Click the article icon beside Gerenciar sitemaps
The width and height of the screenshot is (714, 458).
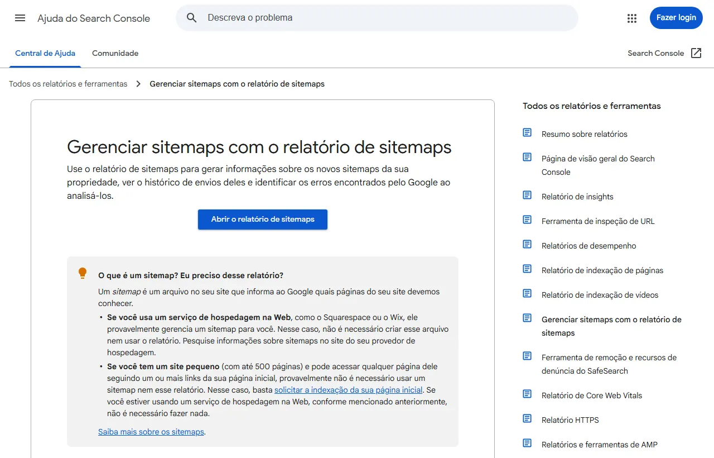click(527, 318)
